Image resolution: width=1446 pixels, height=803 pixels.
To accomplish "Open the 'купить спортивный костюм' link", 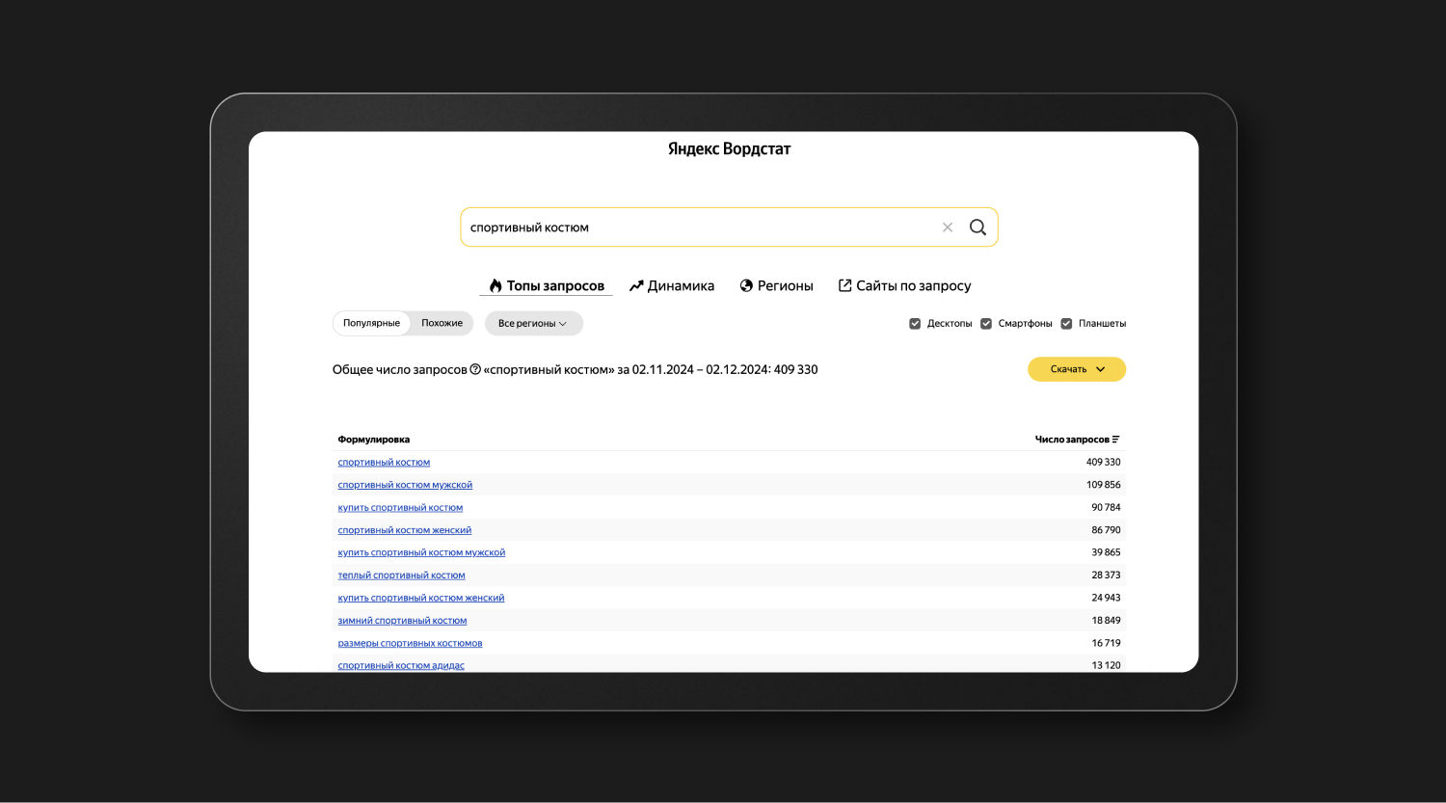I will pos(400,508).
